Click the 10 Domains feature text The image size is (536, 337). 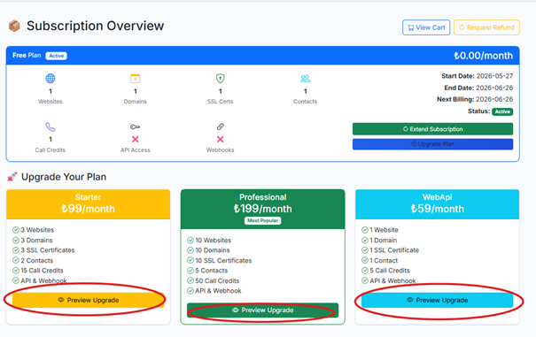[213, 250]
